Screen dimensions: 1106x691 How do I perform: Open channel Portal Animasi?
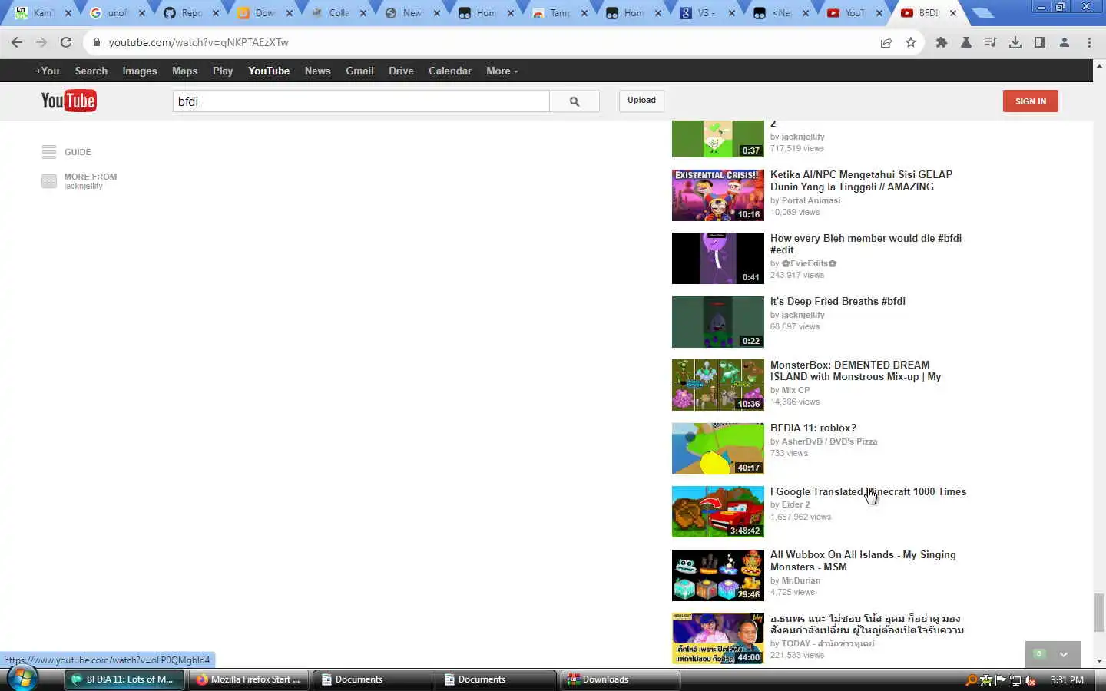(x=811, y=200)
